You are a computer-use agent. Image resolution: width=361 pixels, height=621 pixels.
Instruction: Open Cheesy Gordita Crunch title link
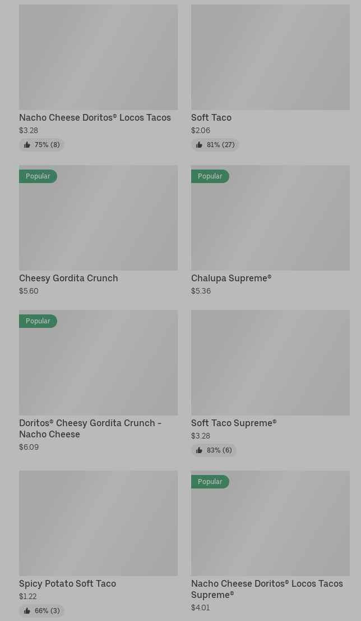tap(68, 278)
